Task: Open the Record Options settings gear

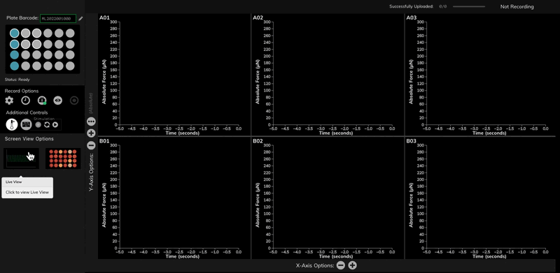Action: [x=9, y=101]
